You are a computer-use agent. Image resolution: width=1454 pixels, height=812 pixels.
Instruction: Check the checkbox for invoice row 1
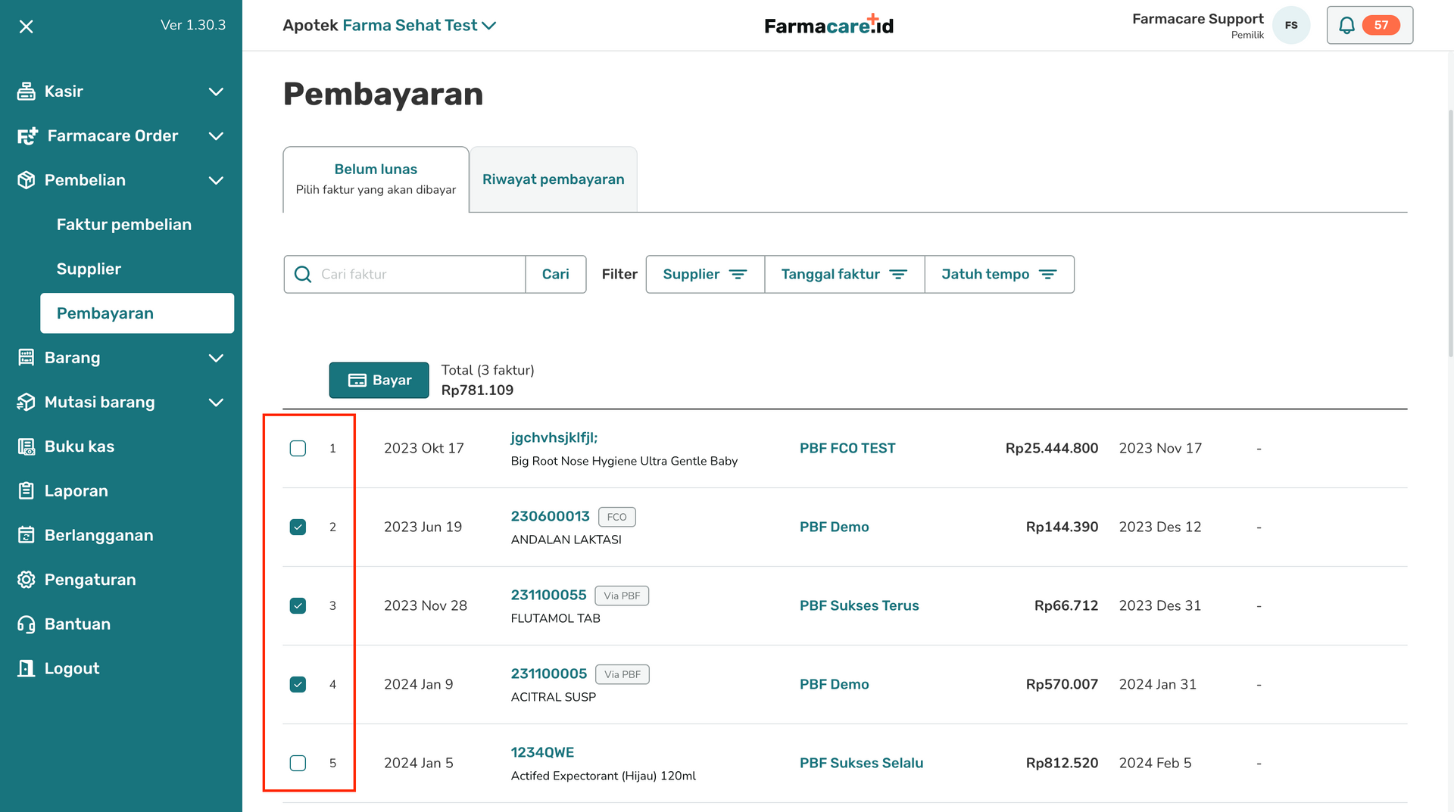(298, 449)
